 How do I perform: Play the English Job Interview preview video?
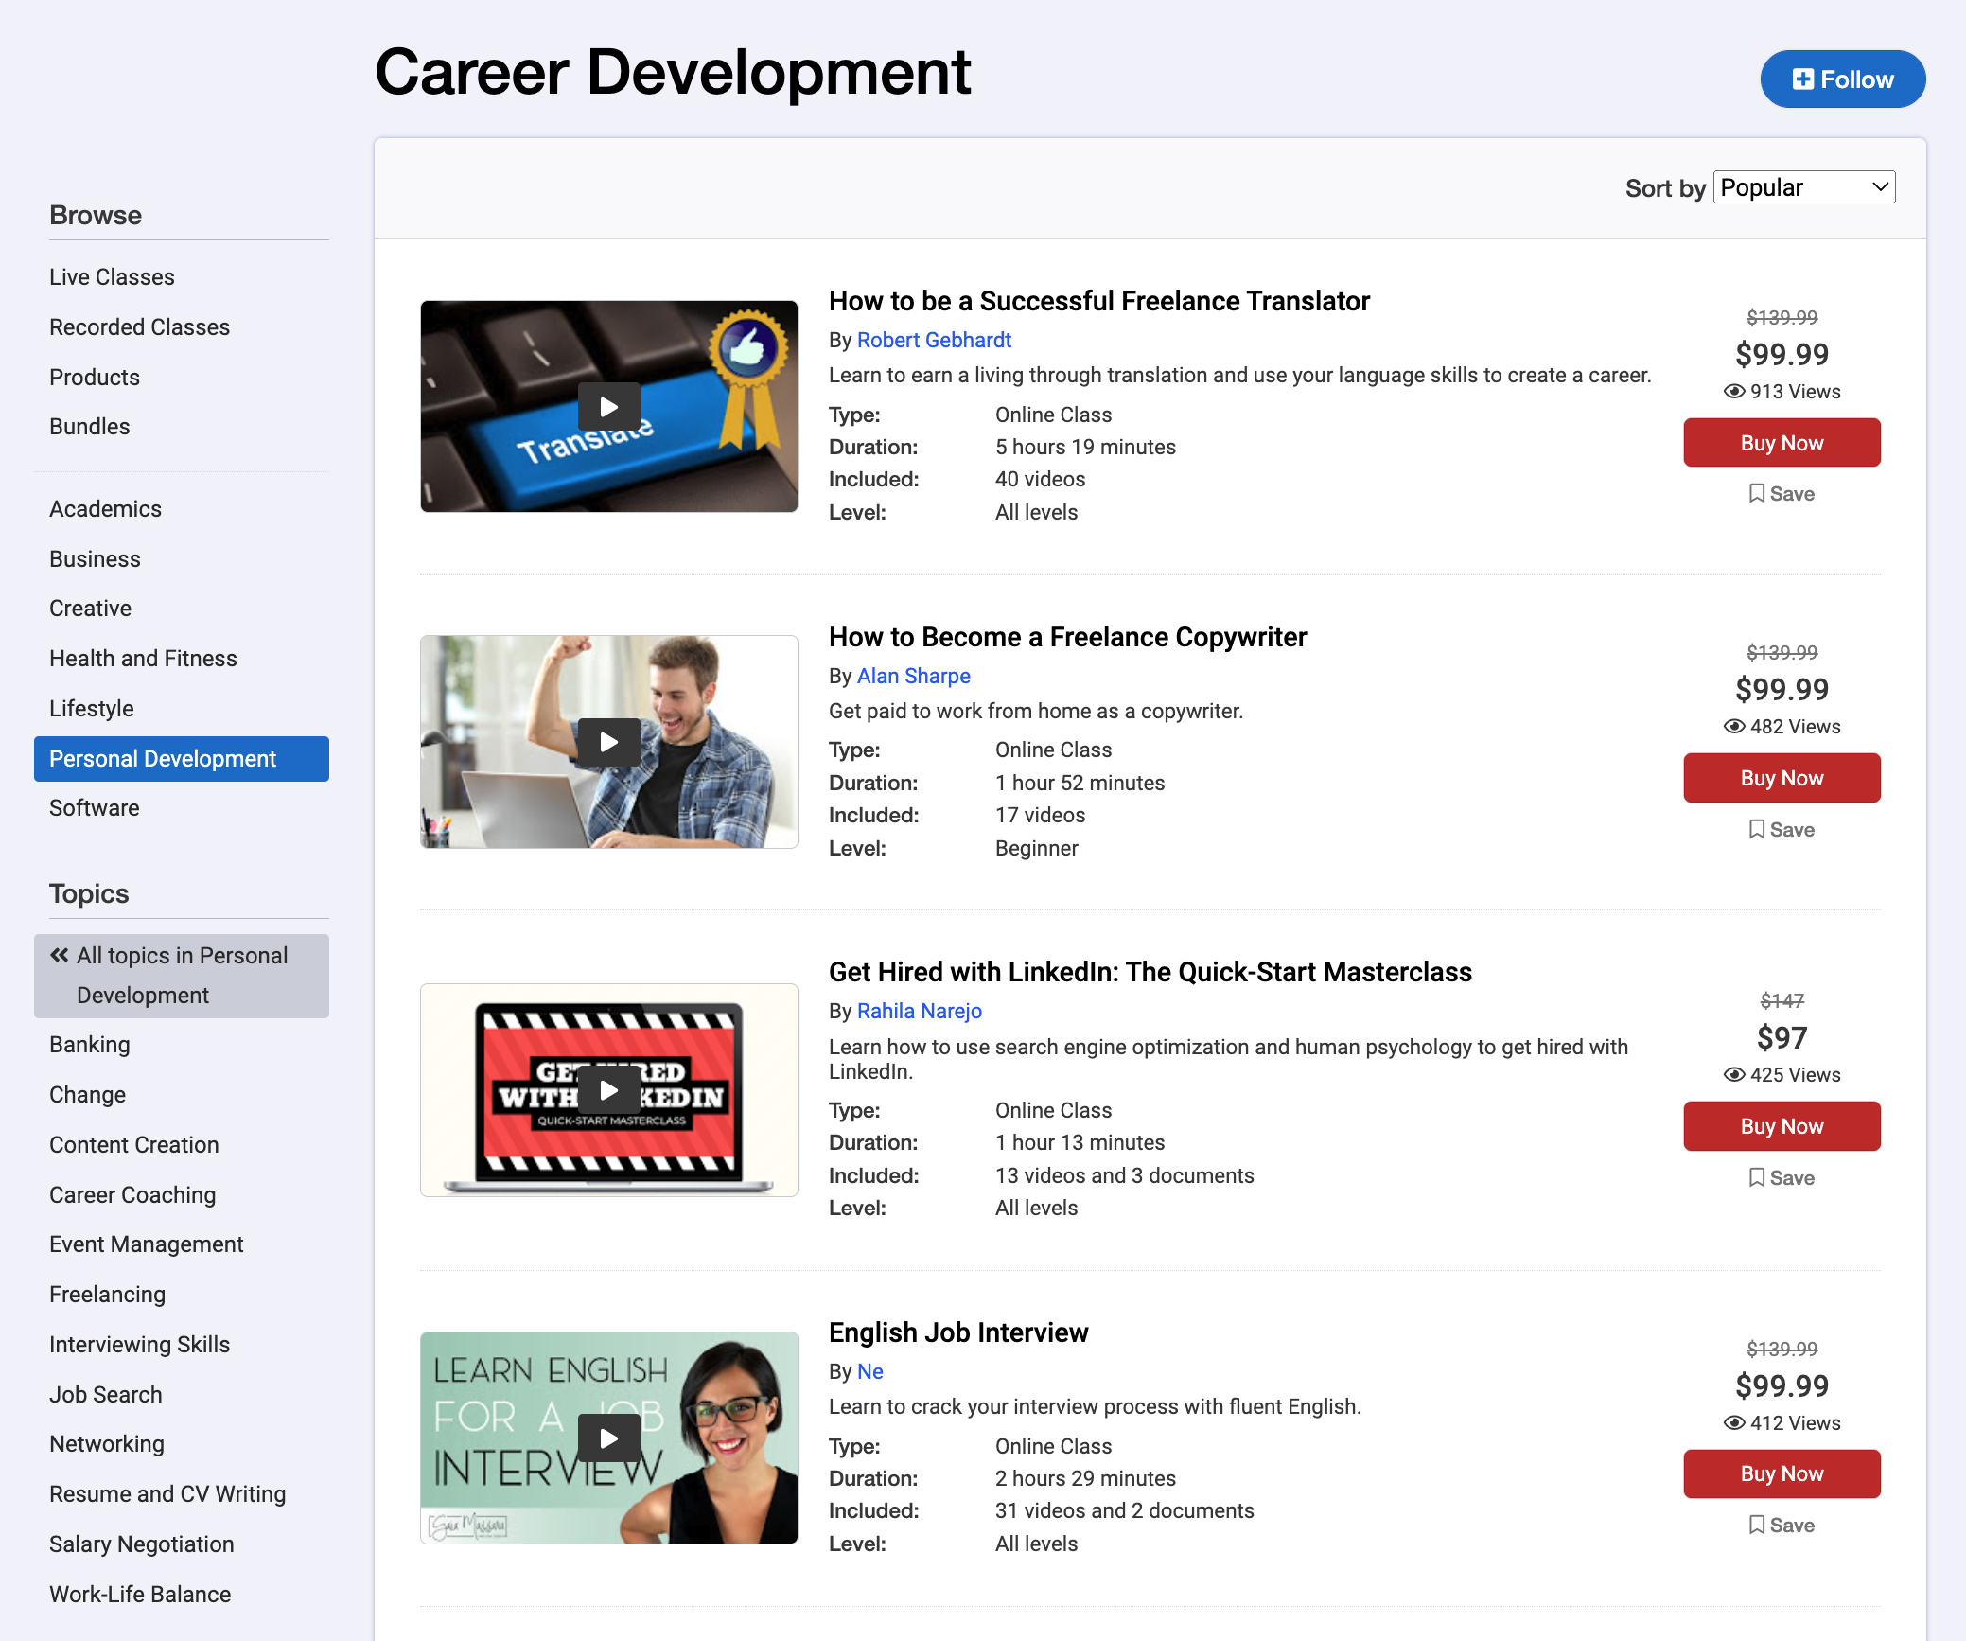point(608,1438)
